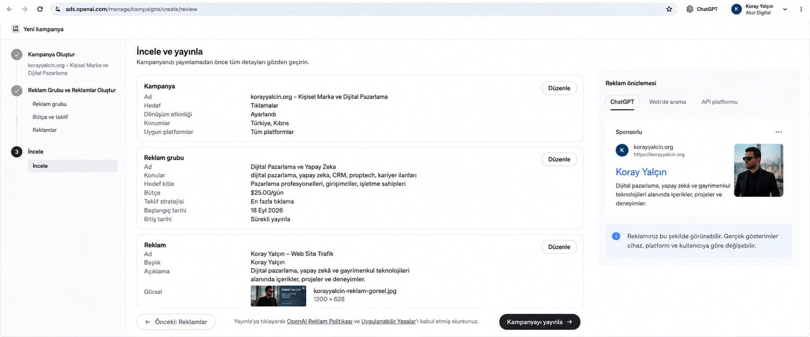Click the info icon in the preview notice
This screenshot has height=337, width=810.
[x=616, y=236]
